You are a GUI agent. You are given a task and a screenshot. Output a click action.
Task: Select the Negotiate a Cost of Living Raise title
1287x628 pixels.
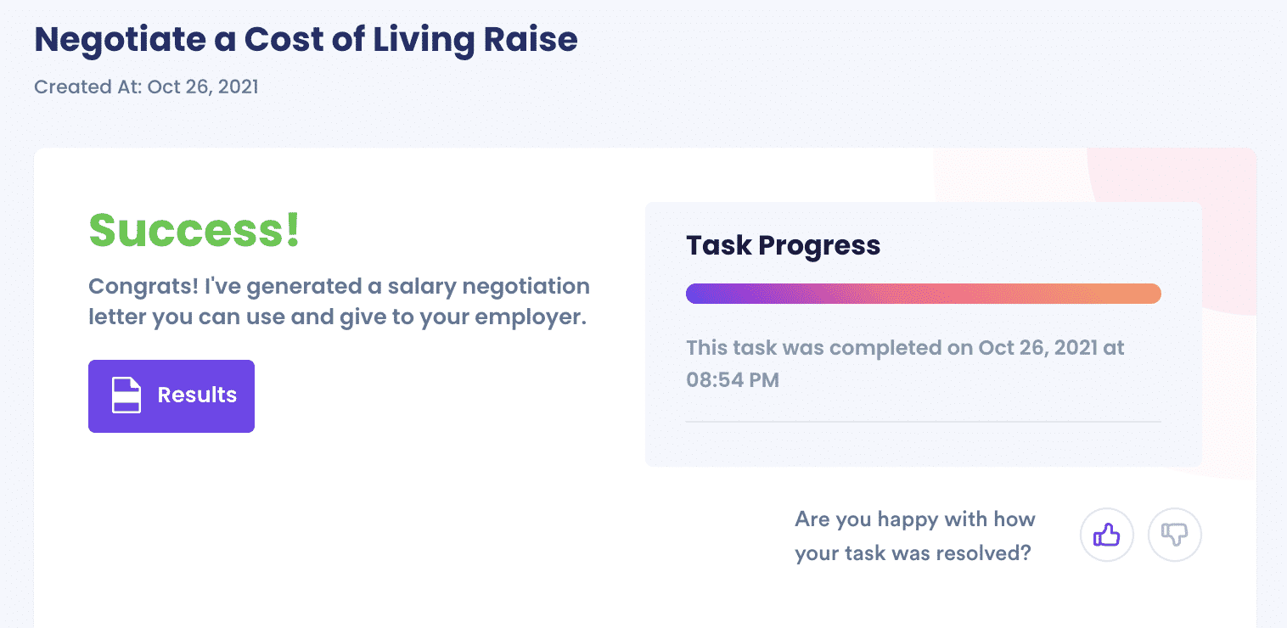pyautogui.click(x=306, y=40)
